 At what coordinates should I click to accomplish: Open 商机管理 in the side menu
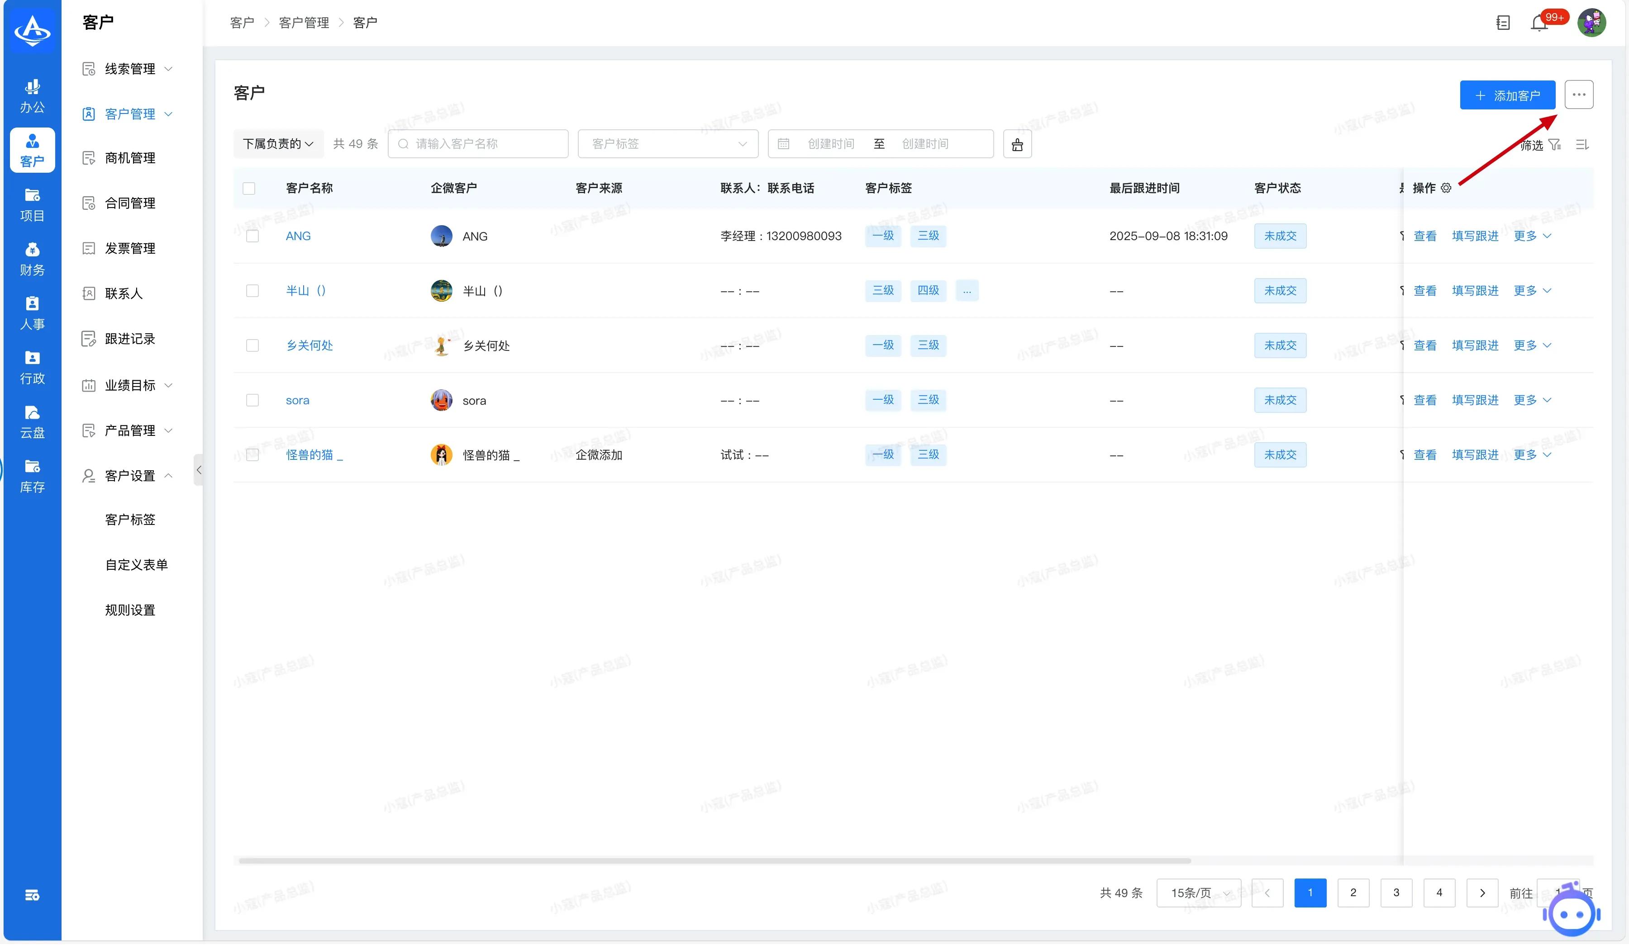click(x=130, y=158)
